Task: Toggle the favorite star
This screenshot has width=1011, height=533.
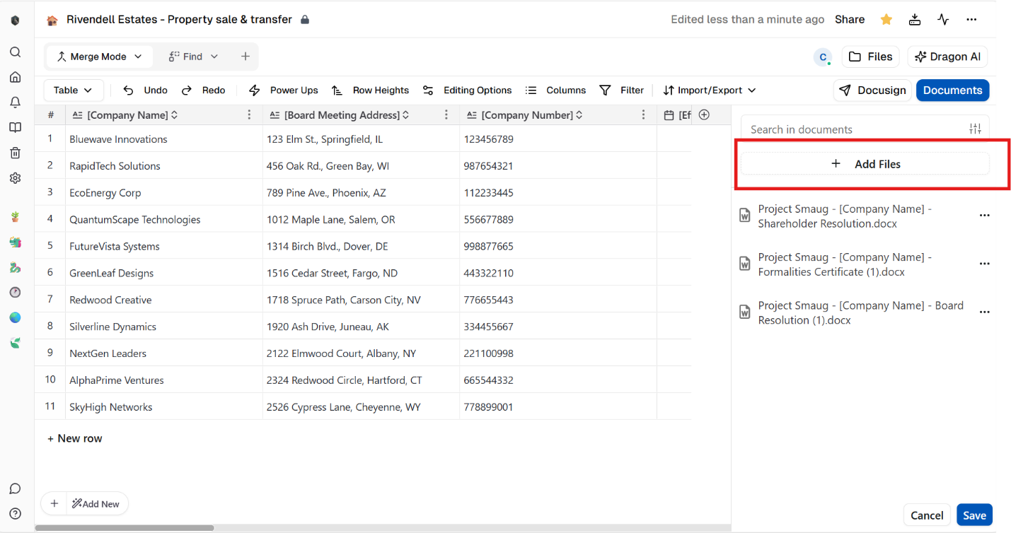Action: point(886,20)
